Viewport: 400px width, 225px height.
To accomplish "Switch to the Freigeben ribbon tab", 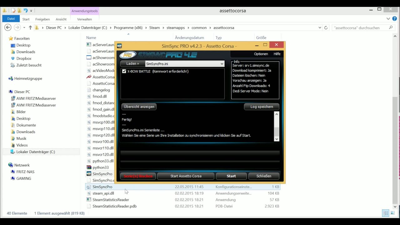I will coord(42,19).
